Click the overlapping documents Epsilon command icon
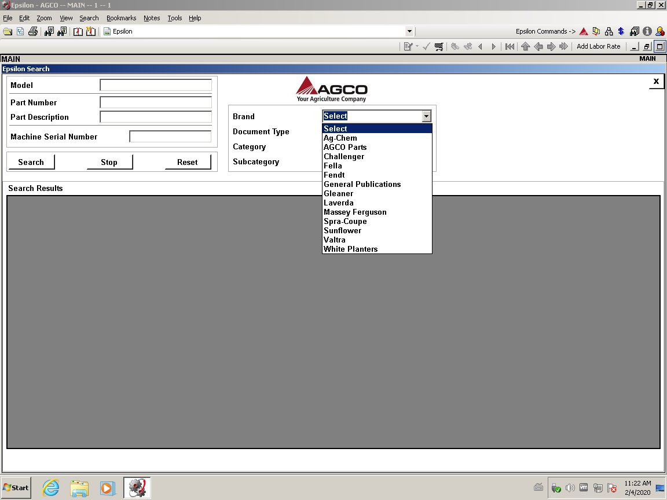The image size is (667, 500). coord(596,31)
